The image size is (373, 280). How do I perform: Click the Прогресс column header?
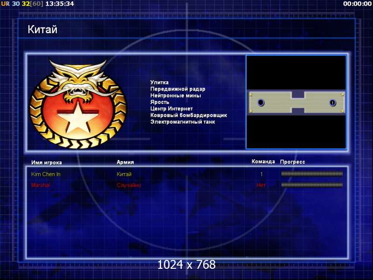tap(293, 162)
